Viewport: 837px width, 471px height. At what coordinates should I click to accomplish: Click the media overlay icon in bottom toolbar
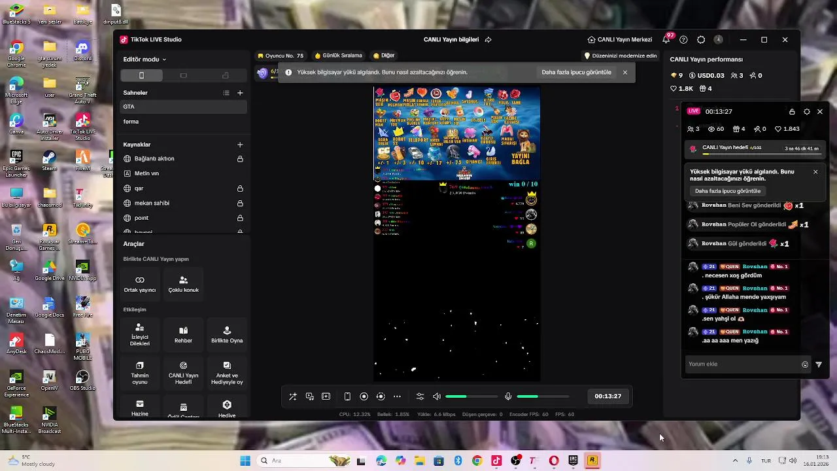(x=310, y=396)
